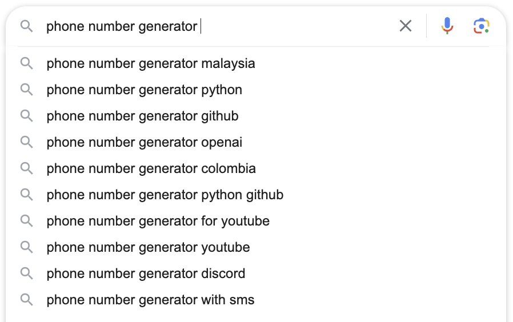The width and height of the screenshot is (513, 322).
Task: Select "phone number generator python github" suggestion
Action: 165,195
